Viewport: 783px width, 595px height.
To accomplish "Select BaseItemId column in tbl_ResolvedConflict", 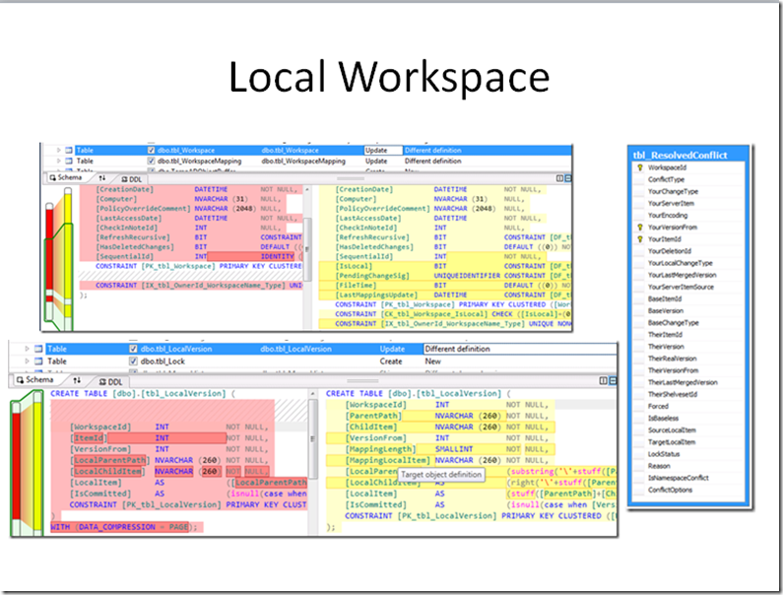I will [665, 298].
